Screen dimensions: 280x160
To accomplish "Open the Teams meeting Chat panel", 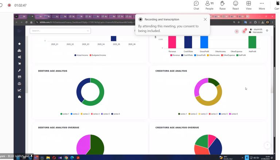I will click(196, 5).
